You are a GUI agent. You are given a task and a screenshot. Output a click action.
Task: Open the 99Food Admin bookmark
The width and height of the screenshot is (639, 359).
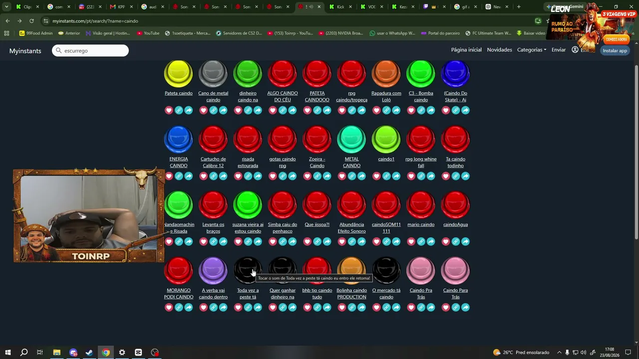[35, 33]
